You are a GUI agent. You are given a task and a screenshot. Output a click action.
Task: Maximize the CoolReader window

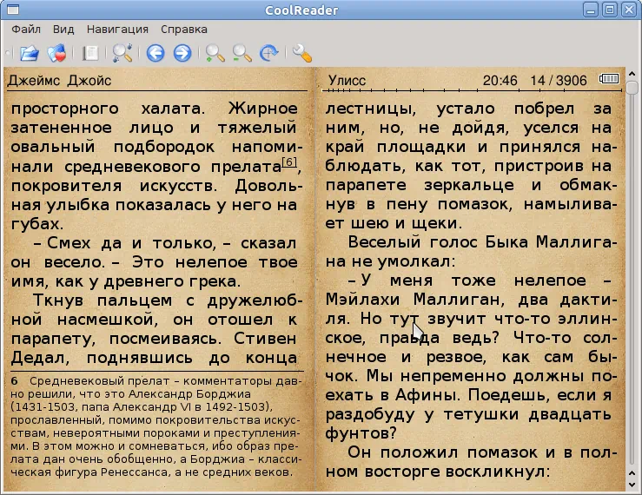tap(609, 10)
